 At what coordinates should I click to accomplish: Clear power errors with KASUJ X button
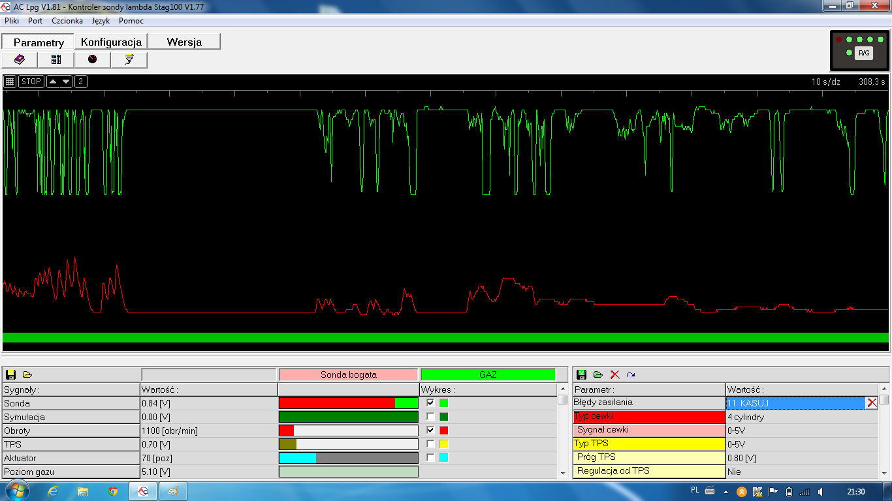(x=871, y=403)
